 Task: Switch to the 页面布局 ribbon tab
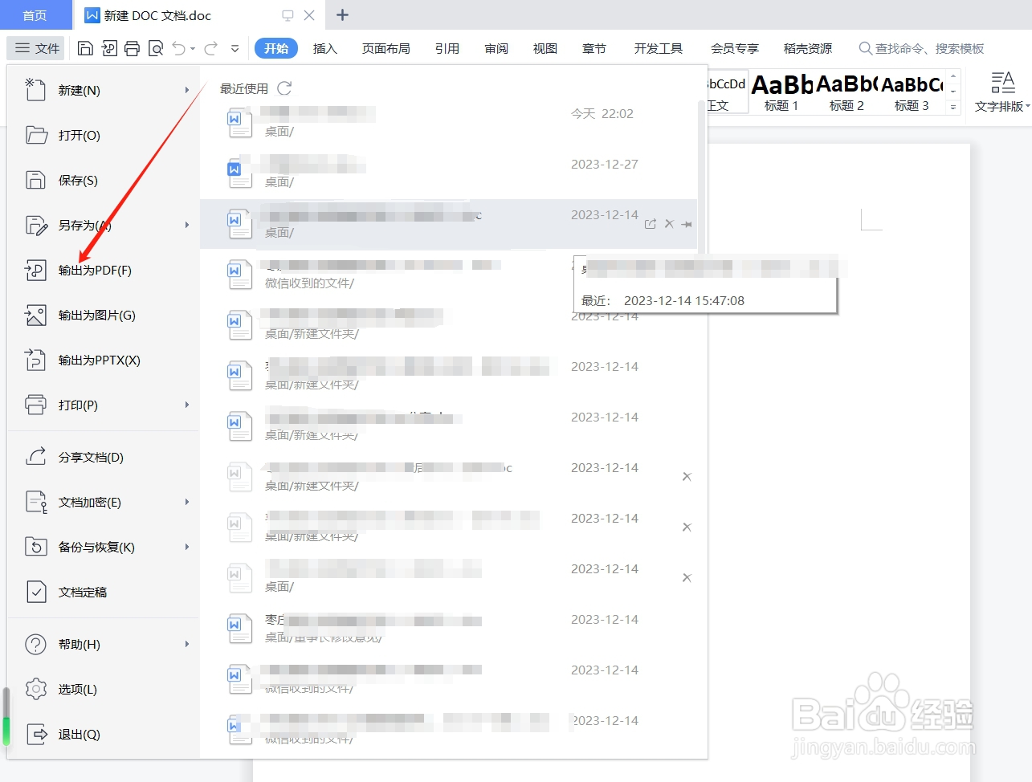tap(386, 48)
